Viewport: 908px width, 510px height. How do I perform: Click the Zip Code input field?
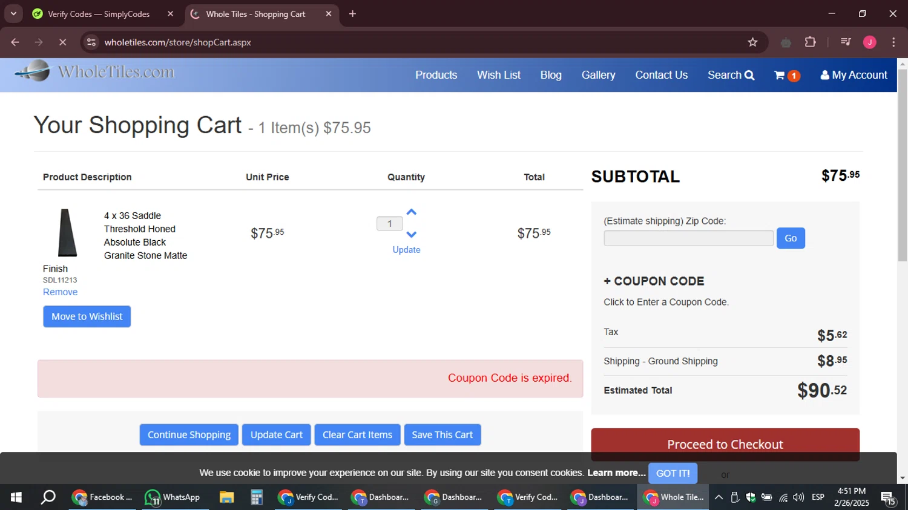688,238
